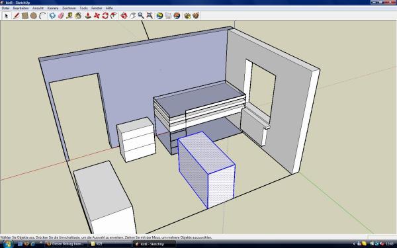Choose the Rectangle drawing tool

(25, 16)
